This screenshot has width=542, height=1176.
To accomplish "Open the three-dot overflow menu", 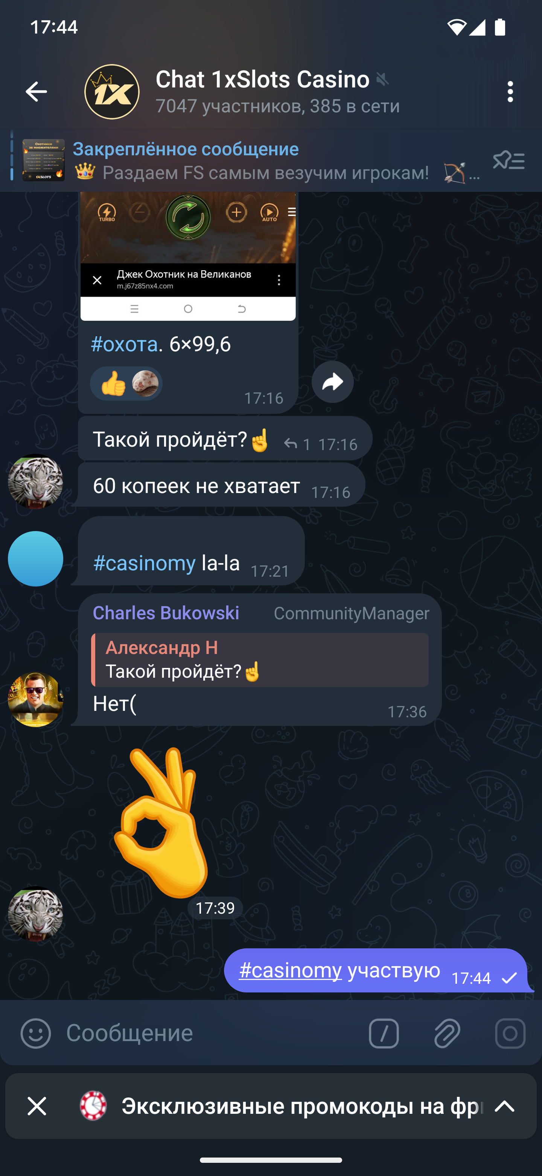I will 510,92.
